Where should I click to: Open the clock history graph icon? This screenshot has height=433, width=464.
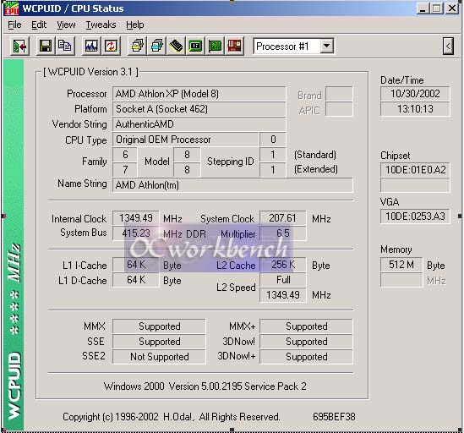point(91,46)
